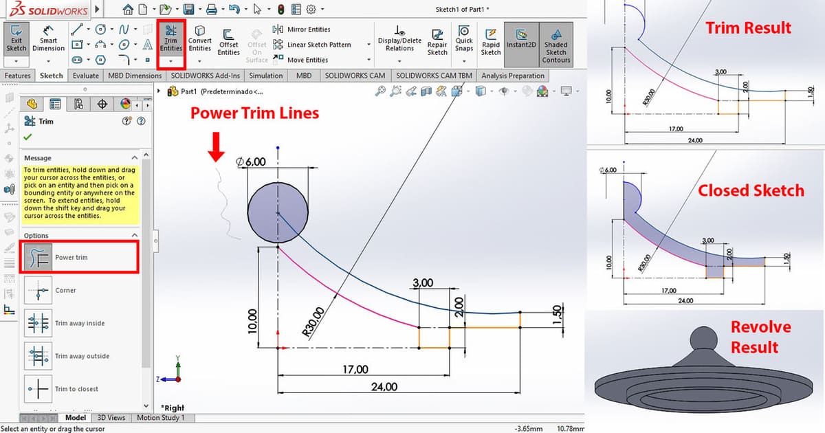This screenshot has height=433, width=825.
Task: Expand the SOLIDWORKS menu arrow
Action: [x=96, y=10]
